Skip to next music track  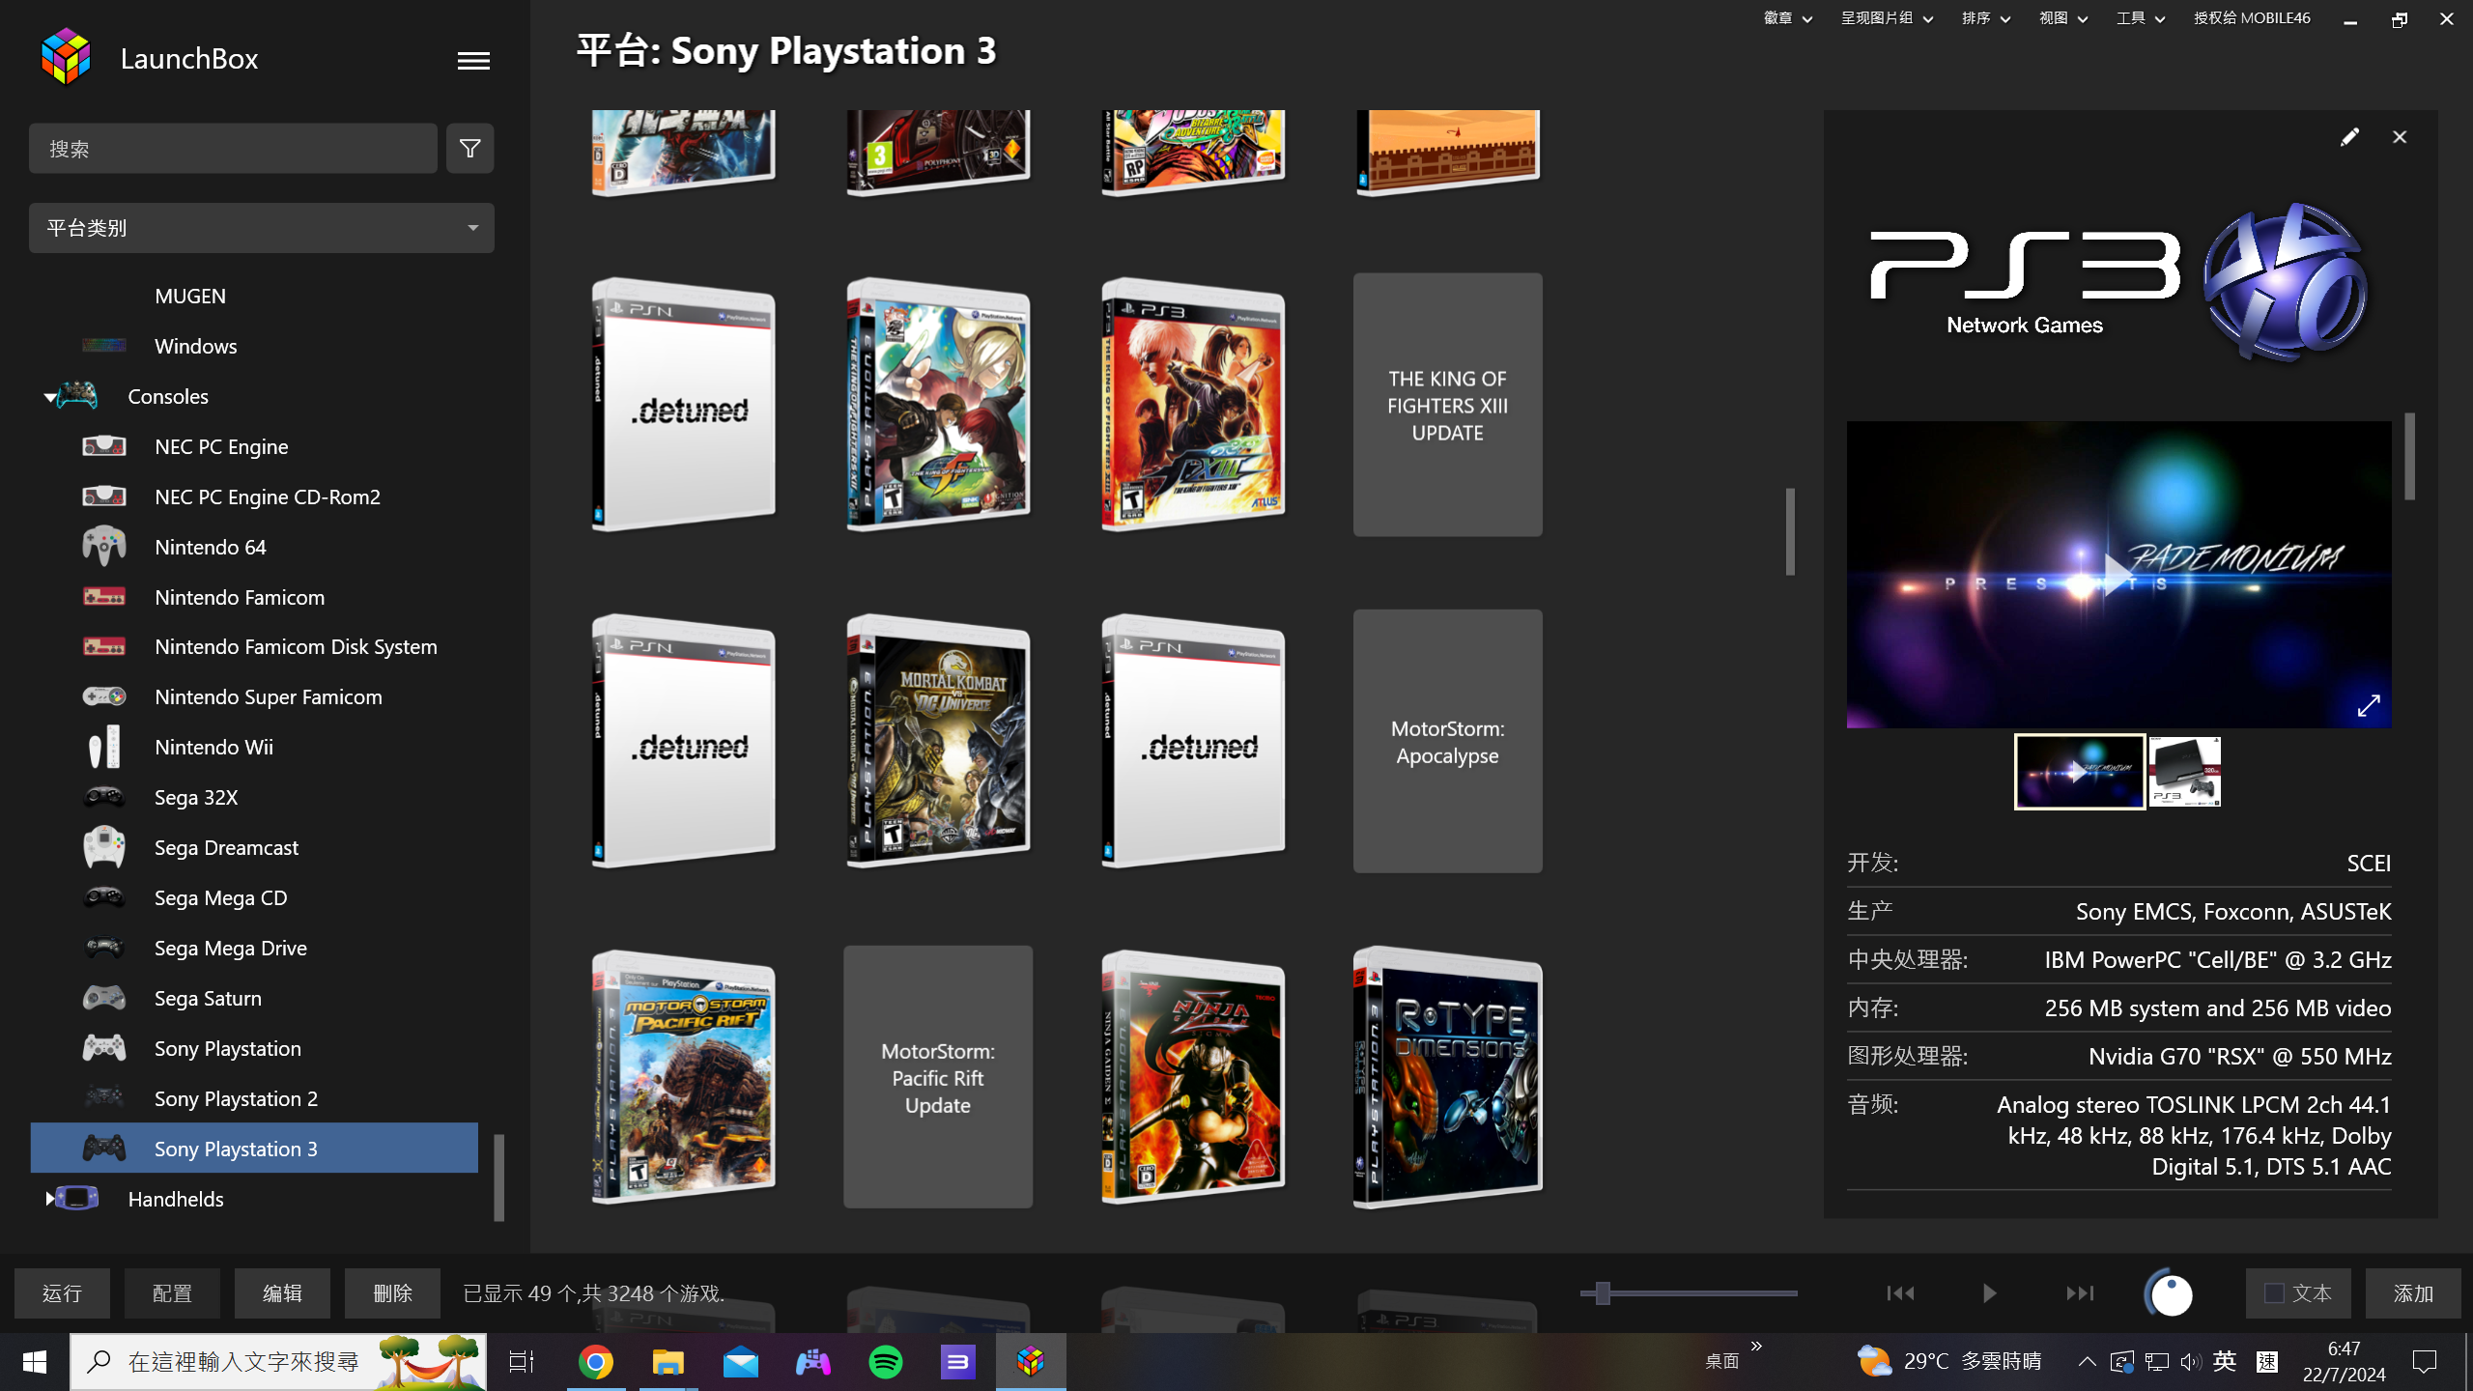(2079, 1292)
